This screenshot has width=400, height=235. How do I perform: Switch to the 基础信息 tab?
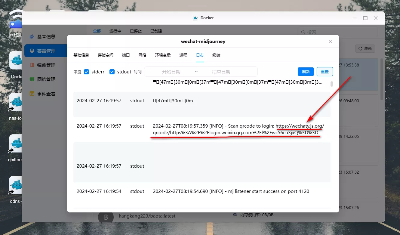pos(81,55)
